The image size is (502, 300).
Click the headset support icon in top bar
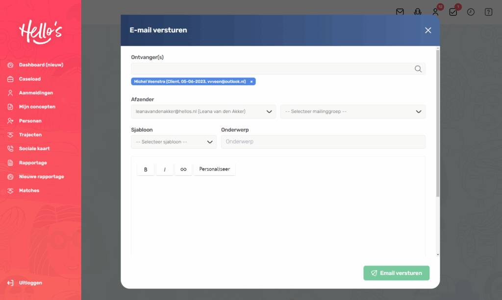pos(418,12)
